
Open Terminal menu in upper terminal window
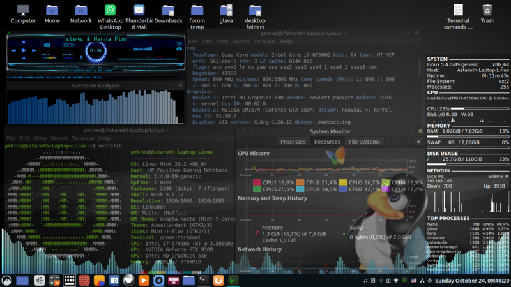click(264, 41)
